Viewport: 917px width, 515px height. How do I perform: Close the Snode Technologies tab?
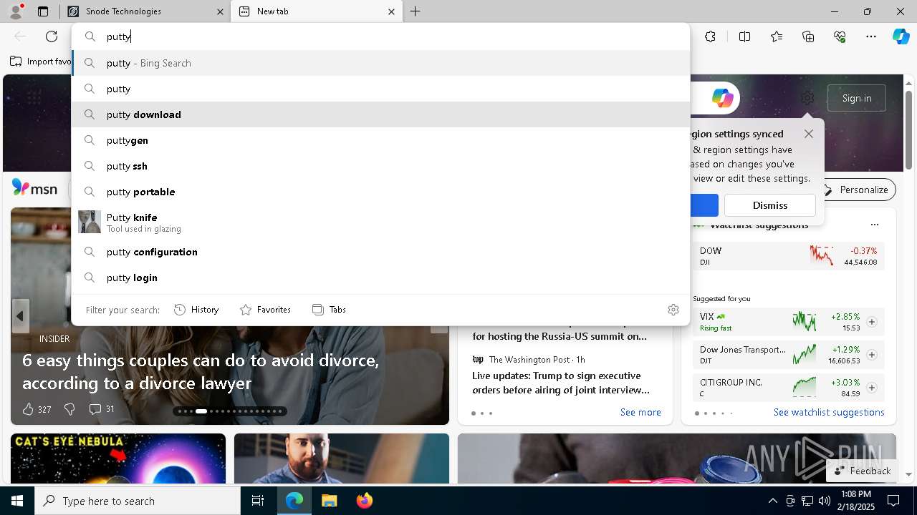tap(221, 11)
